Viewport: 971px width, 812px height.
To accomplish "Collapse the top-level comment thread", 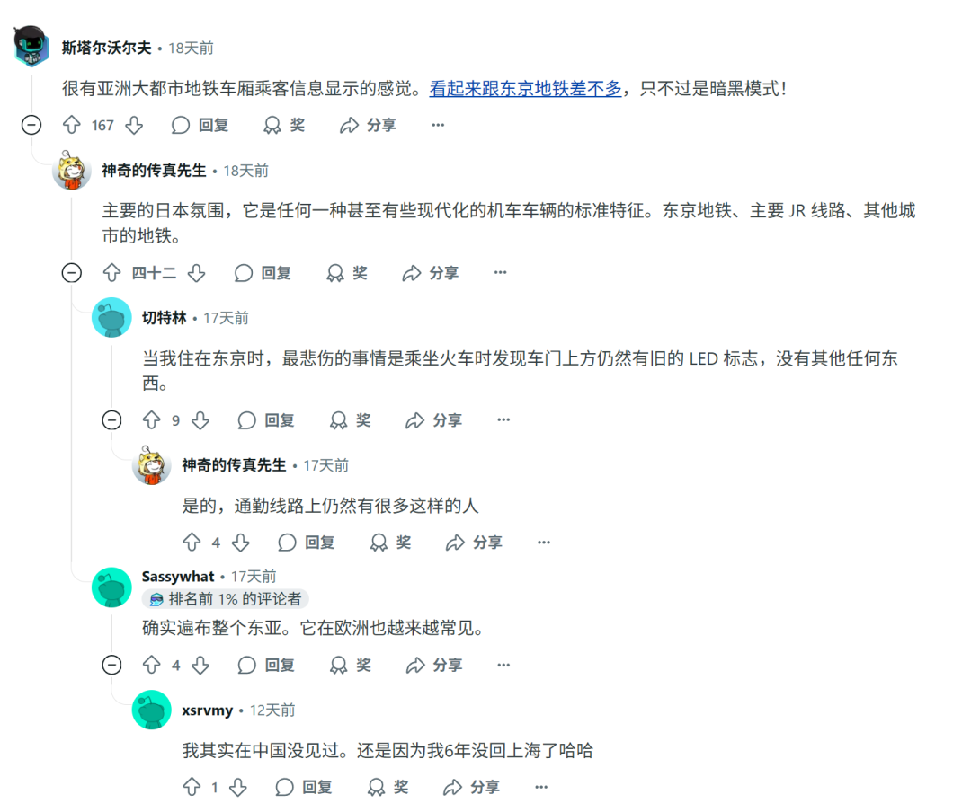I will click(31, 125).
